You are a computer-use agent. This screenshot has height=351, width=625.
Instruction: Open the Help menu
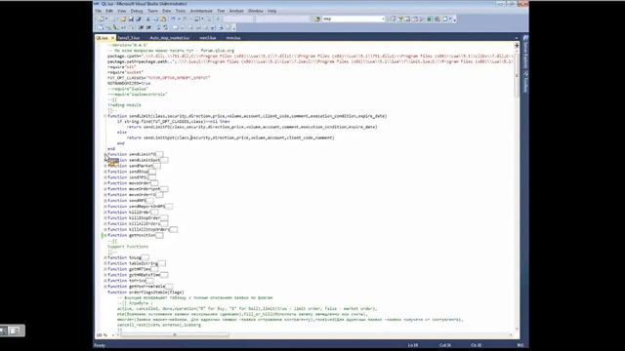pos(271,11)
